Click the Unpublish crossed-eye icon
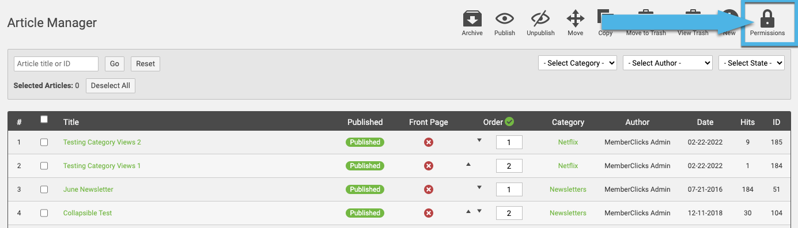Image resolution: width=798 pixels, height=228 pixels. (x=540, y=18)
